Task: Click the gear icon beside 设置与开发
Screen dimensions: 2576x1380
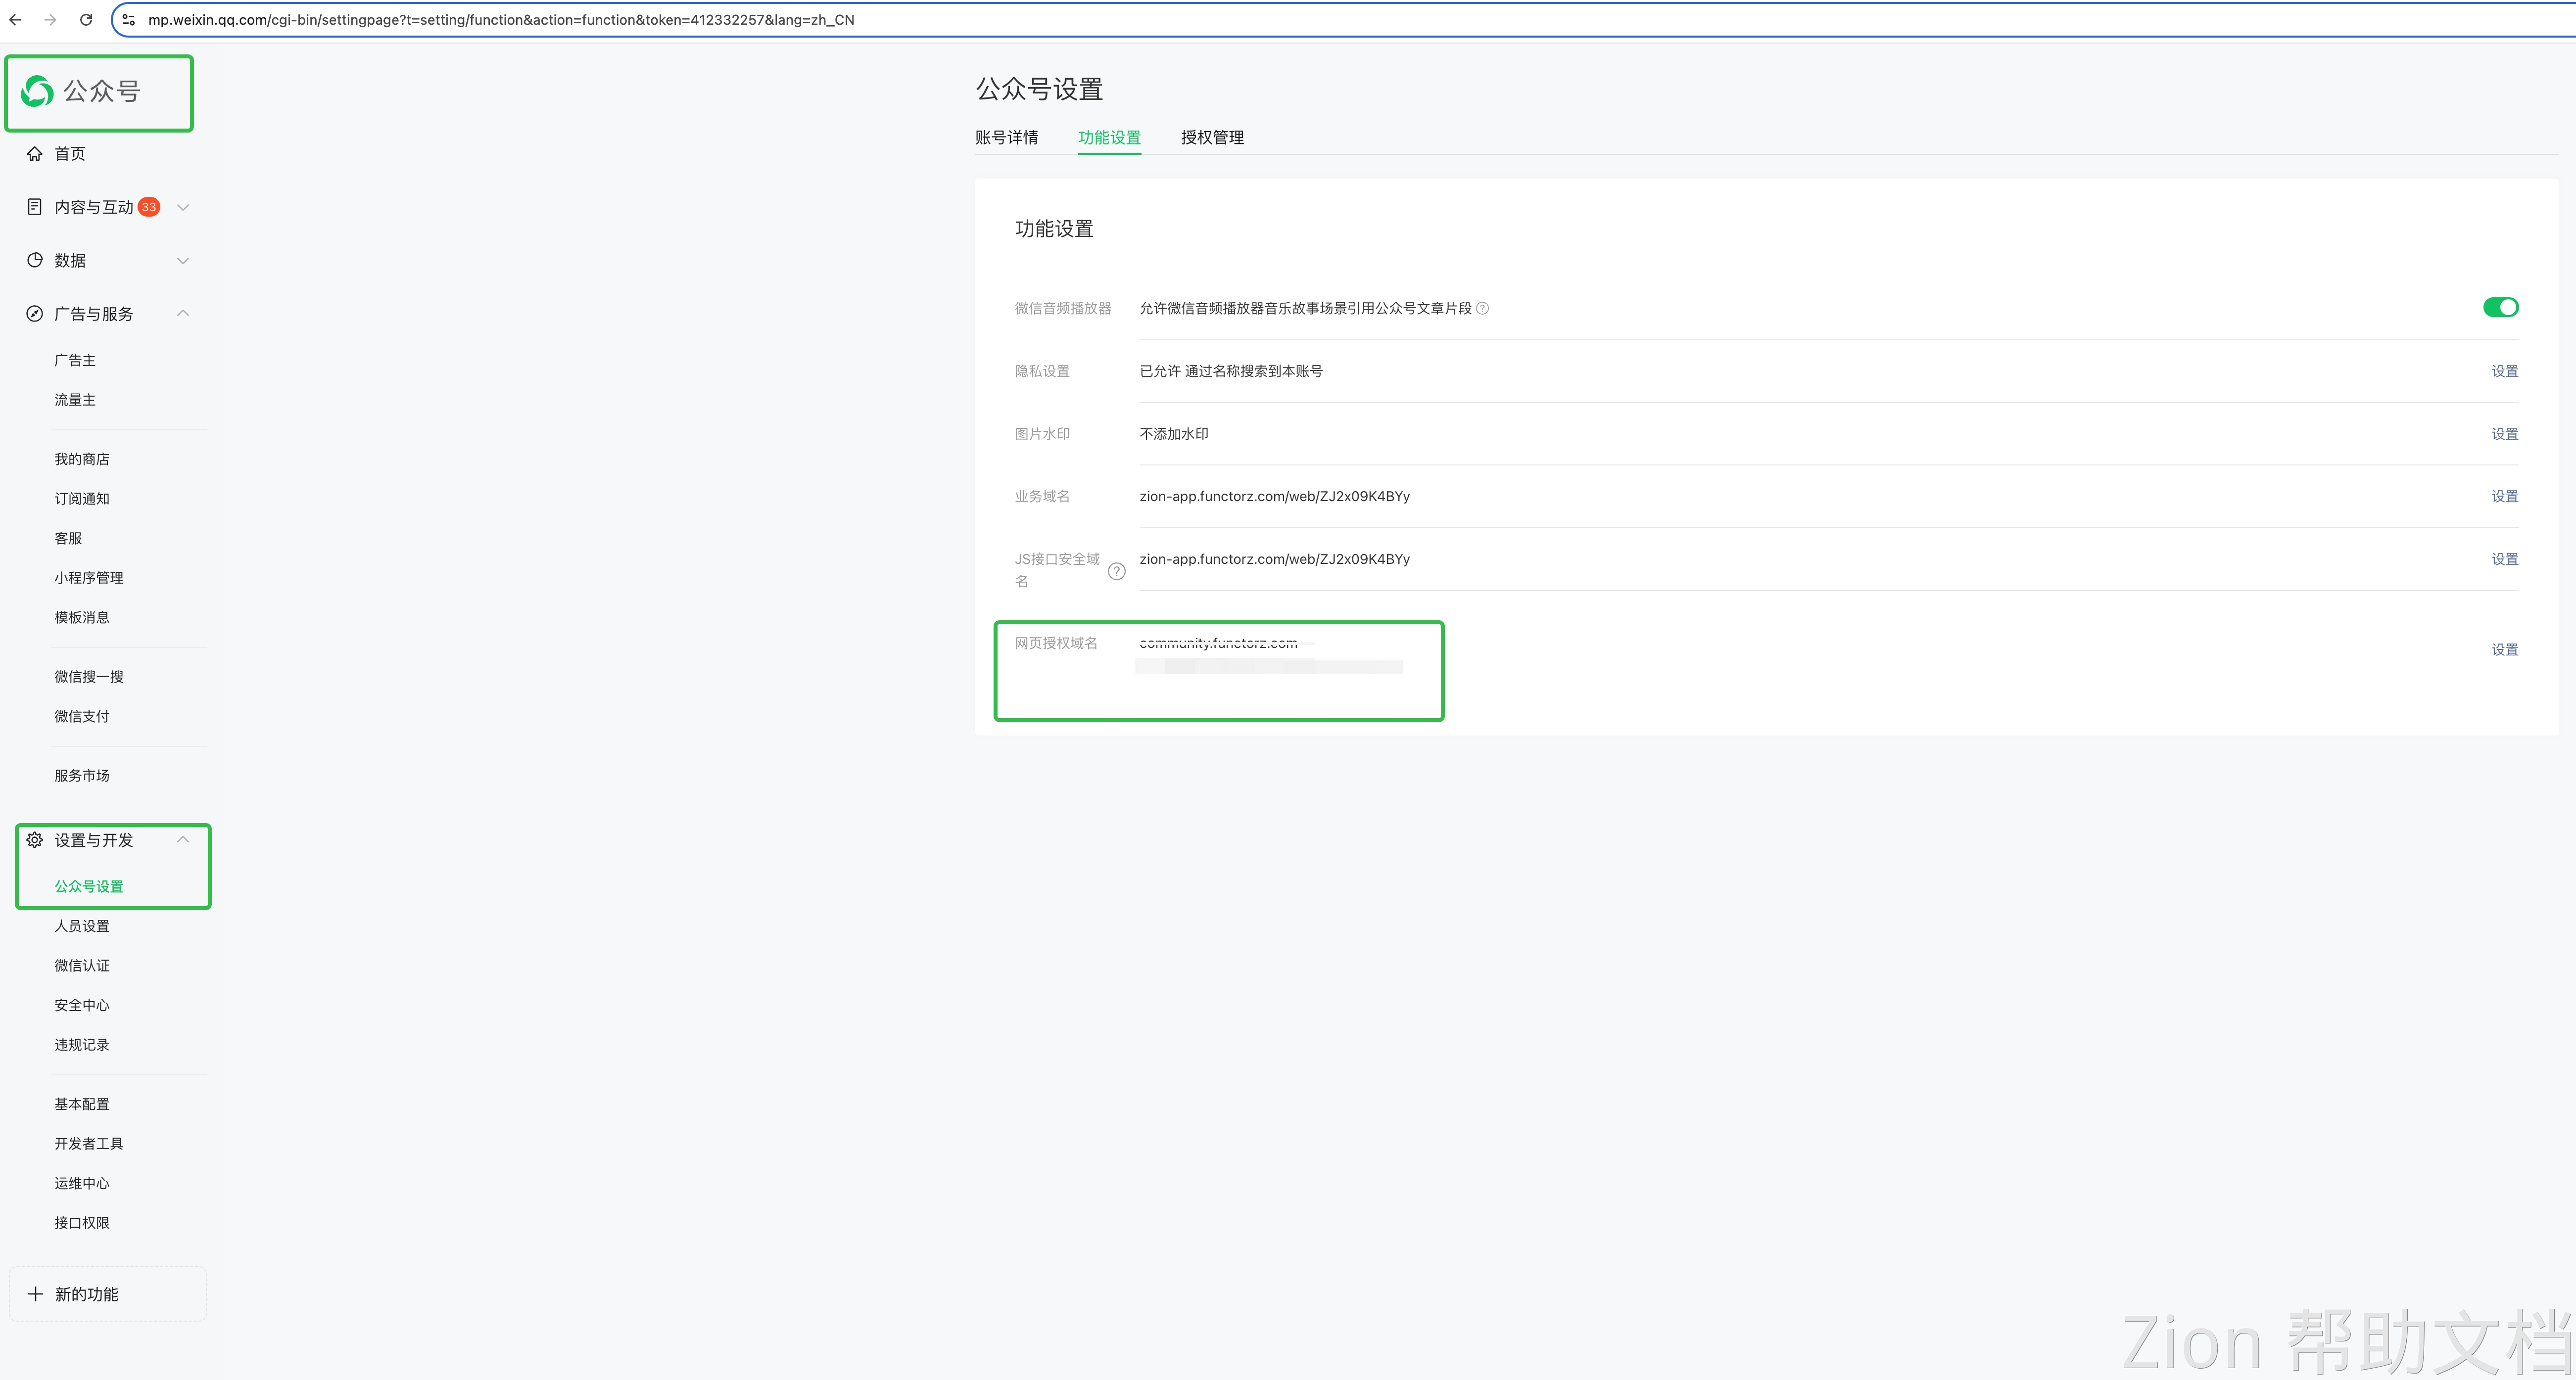Action: (x=35, y=840)
